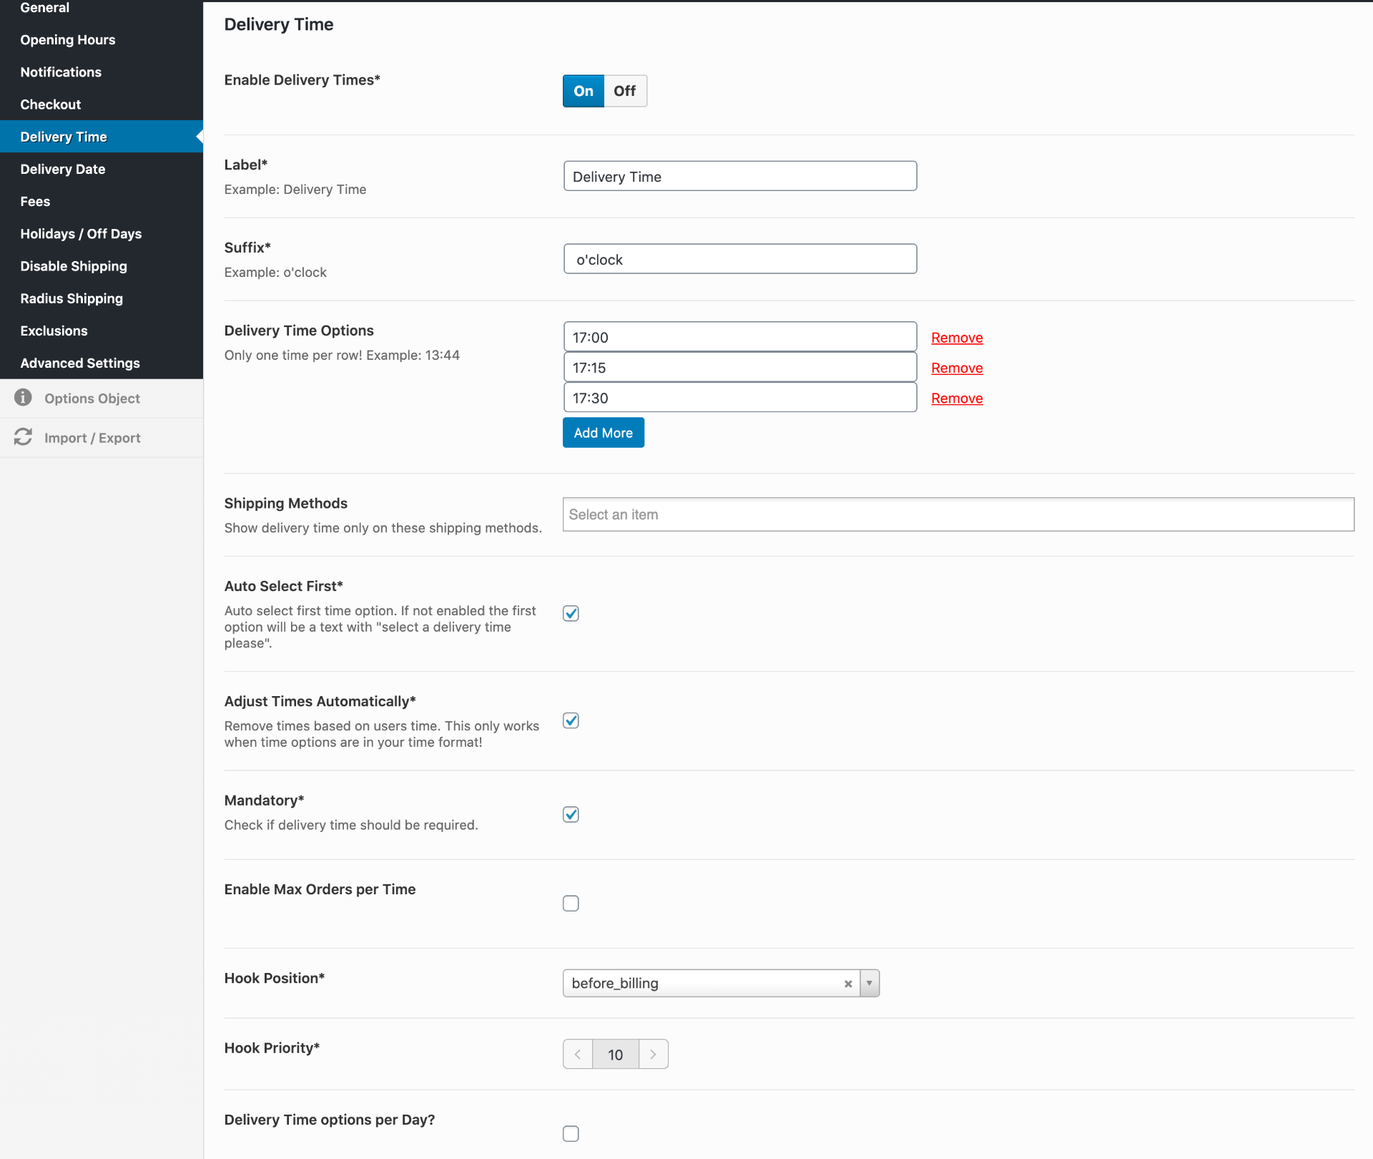
Task: Click the 17:00 time input field
Action: point(740,337)
